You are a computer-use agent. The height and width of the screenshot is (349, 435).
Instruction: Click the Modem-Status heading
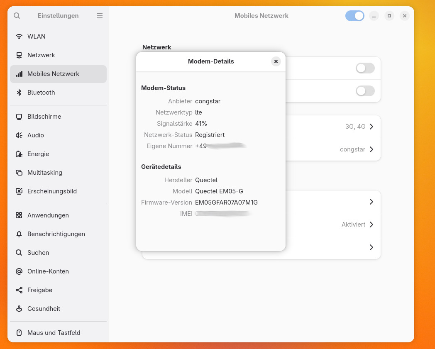coord(164,88)
